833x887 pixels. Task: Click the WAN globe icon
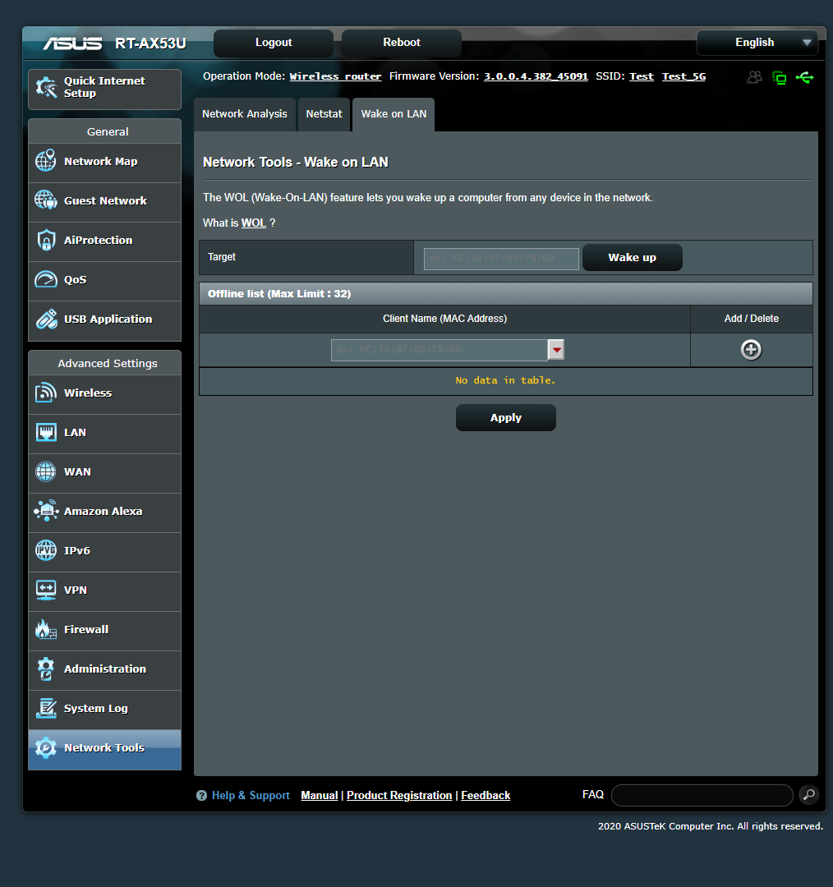point(46,471)
